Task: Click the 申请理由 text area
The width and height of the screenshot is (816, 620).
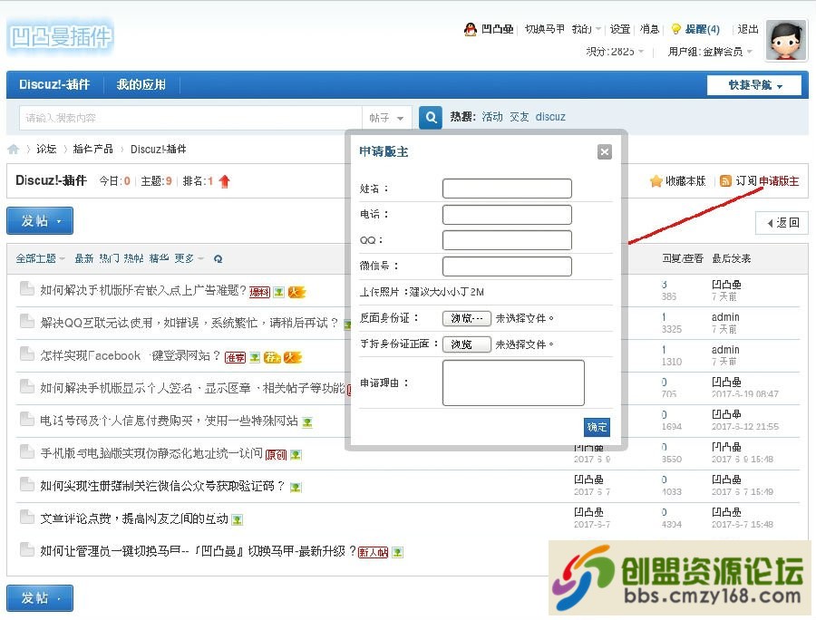Action: 513,383
